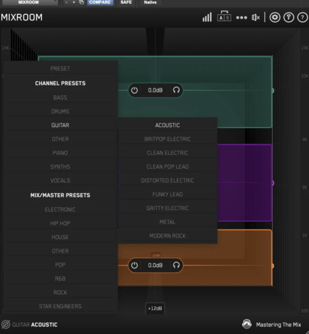Choose the BRITPOP ELECTRIC preset
309x334 pixels.
coord(167,139)
